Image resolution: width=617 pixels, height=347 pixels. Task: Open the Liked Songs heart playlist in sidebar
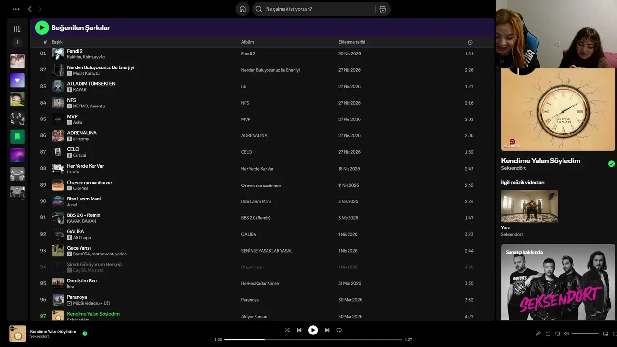tap(17, 80)
